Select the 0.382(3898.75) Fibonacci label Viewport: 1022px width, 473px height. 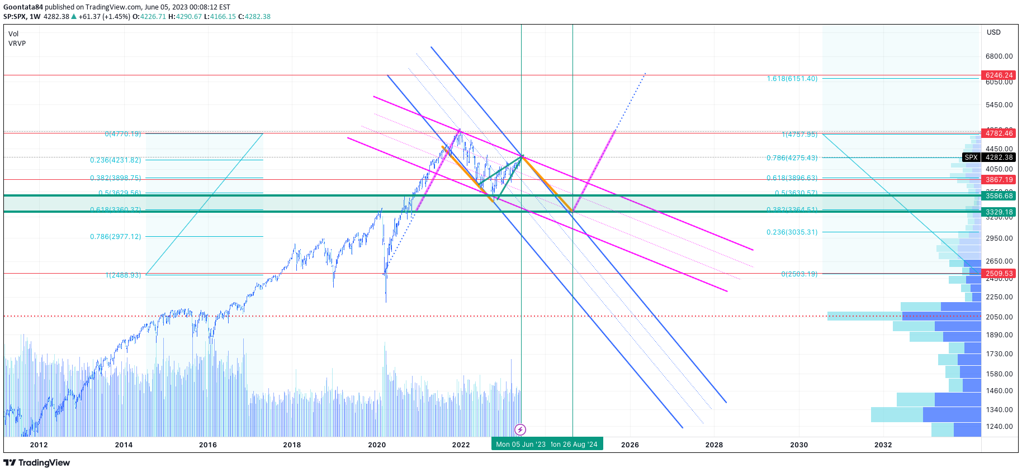click(116, 178)
